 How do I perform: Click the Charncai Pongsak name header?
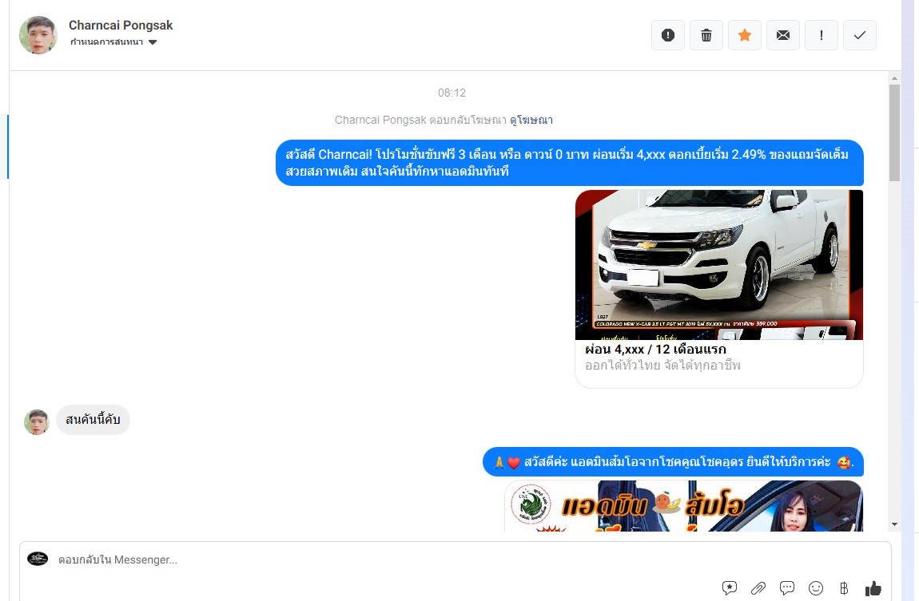click(x=121, y=25)
